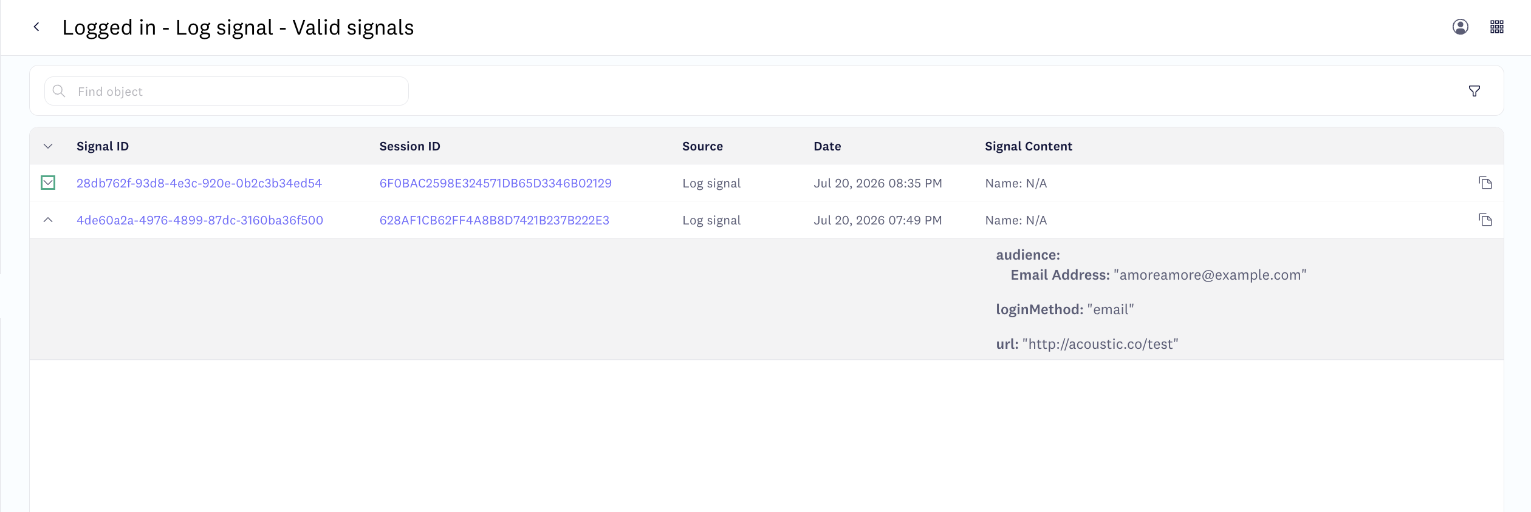Click the email address amoreamore@example.com
Screen dimensions: 1531x512
(1210, 275)
